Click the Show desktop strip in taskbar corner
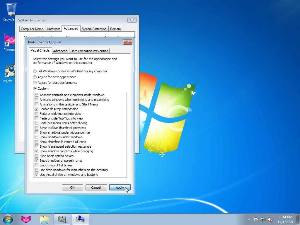300x225 pixels. click(x=298, y=219)
